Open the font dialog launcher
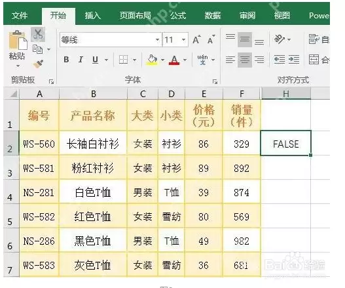The image size is (345, 288). pos(215,82)
